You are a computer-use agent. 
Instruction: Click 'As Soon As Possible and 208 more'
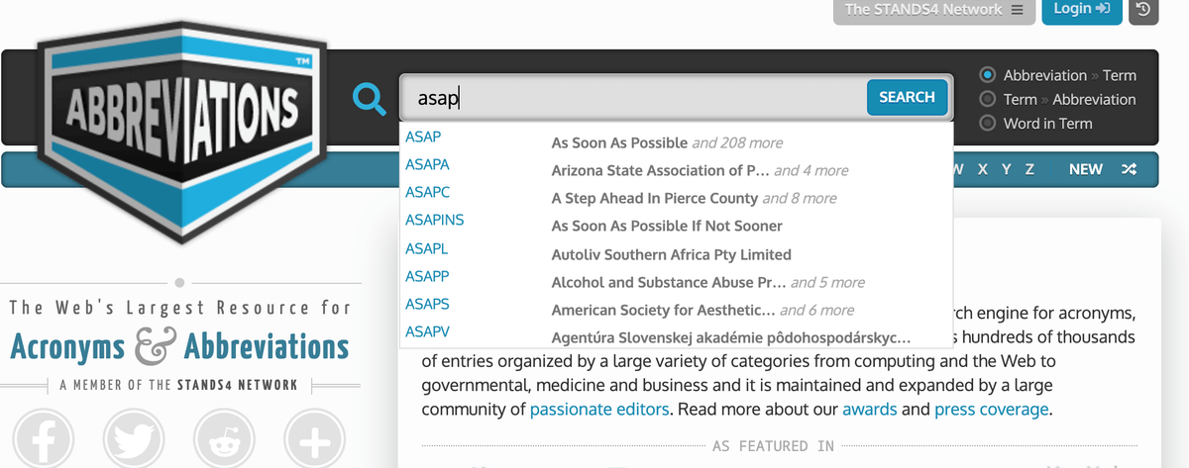(667, 142)
